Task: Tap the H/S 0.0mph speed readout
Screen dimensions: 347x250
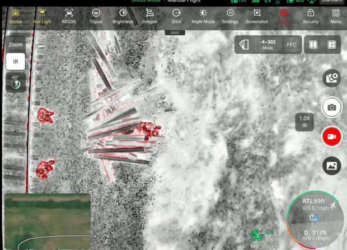Action: tap(316, 238)
